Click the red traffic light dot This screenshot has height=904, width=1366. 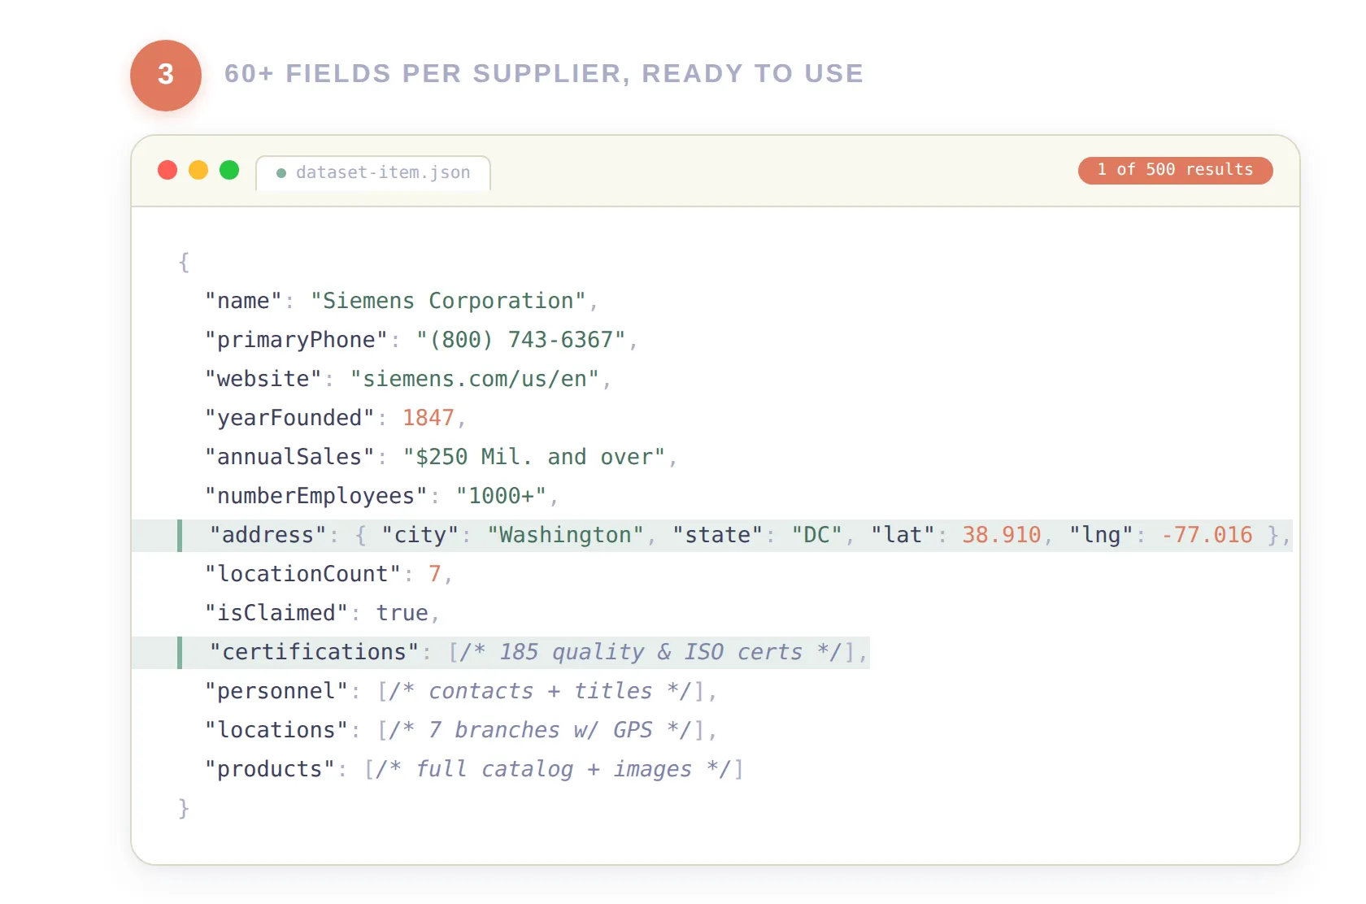click(167, 170)
